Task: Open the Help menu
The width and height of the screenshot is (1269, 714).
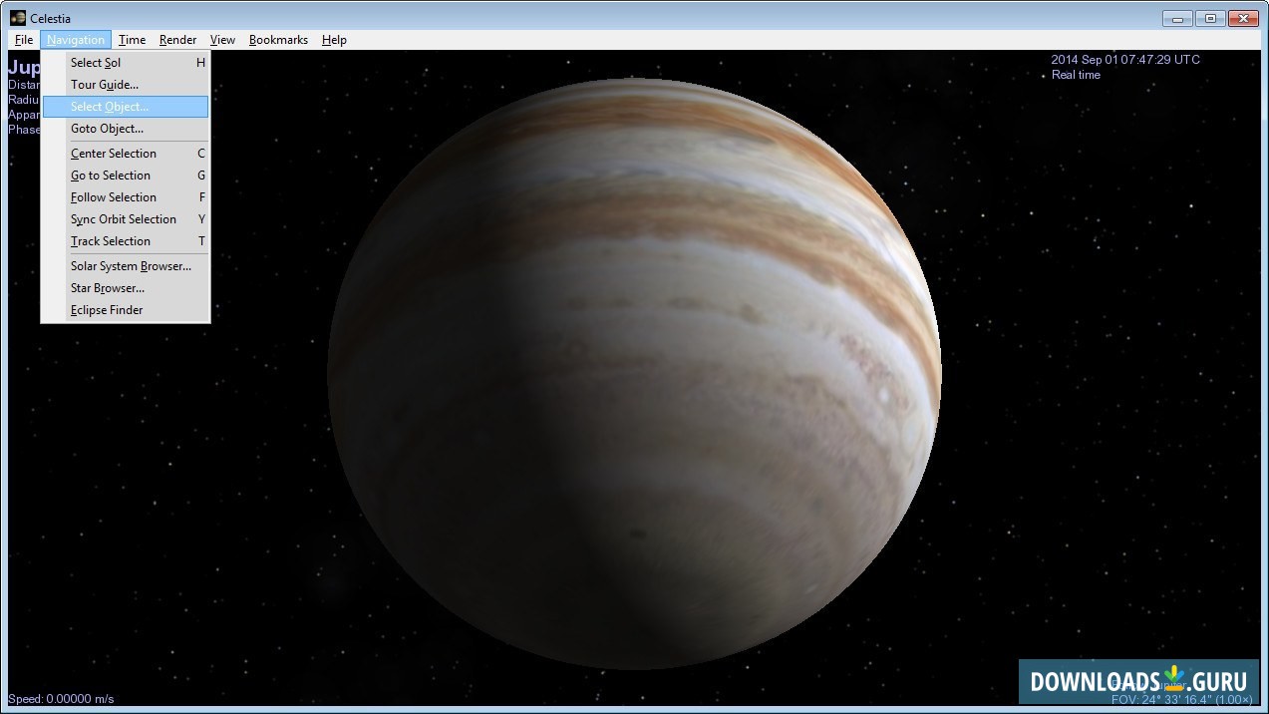Action: (334, 40)
